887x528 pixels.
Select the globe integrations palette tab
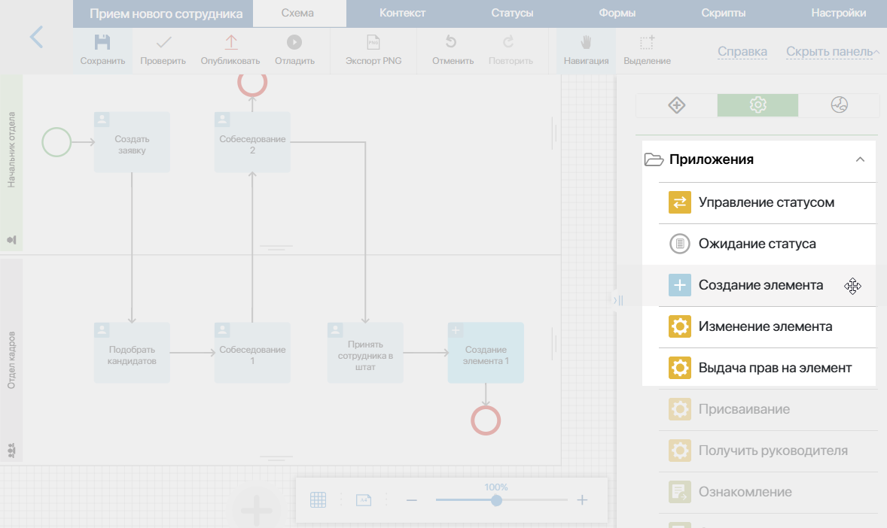click(839, 105)
